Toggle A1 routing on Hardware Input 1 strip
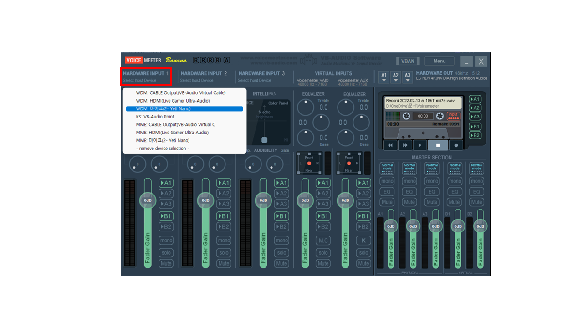Screen dimensions: 583x328 (x=166, y=183)
